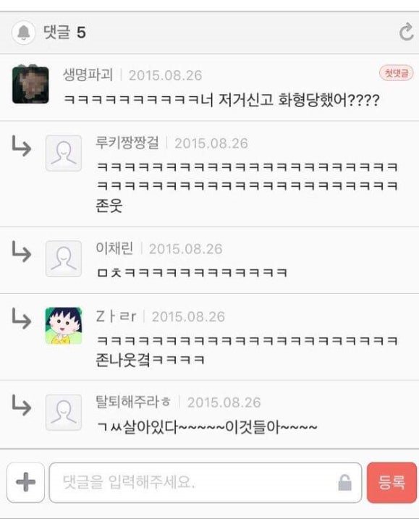
Task: Open the username 이채린
Action: click(114, 248)
